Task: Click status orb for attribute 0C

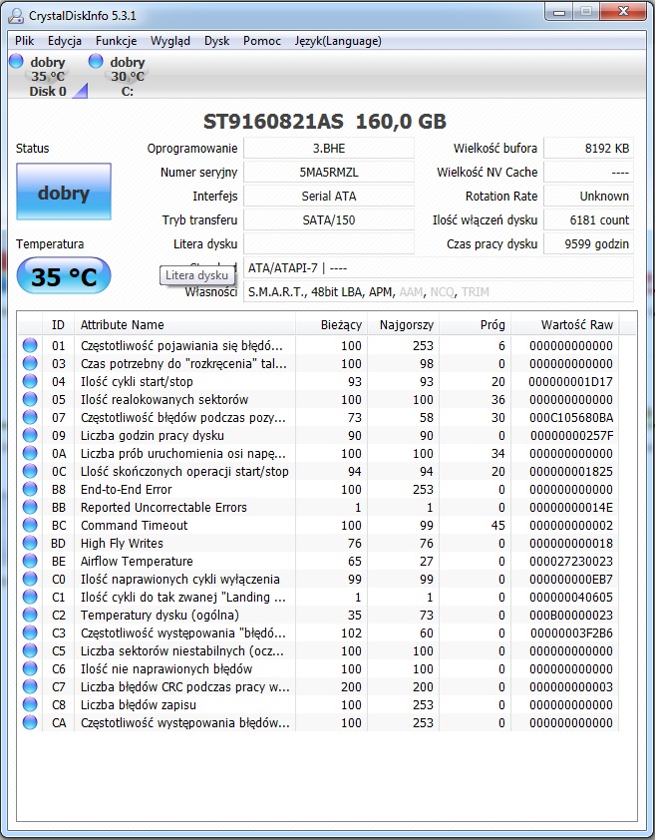Action: (x=30, y=471)
